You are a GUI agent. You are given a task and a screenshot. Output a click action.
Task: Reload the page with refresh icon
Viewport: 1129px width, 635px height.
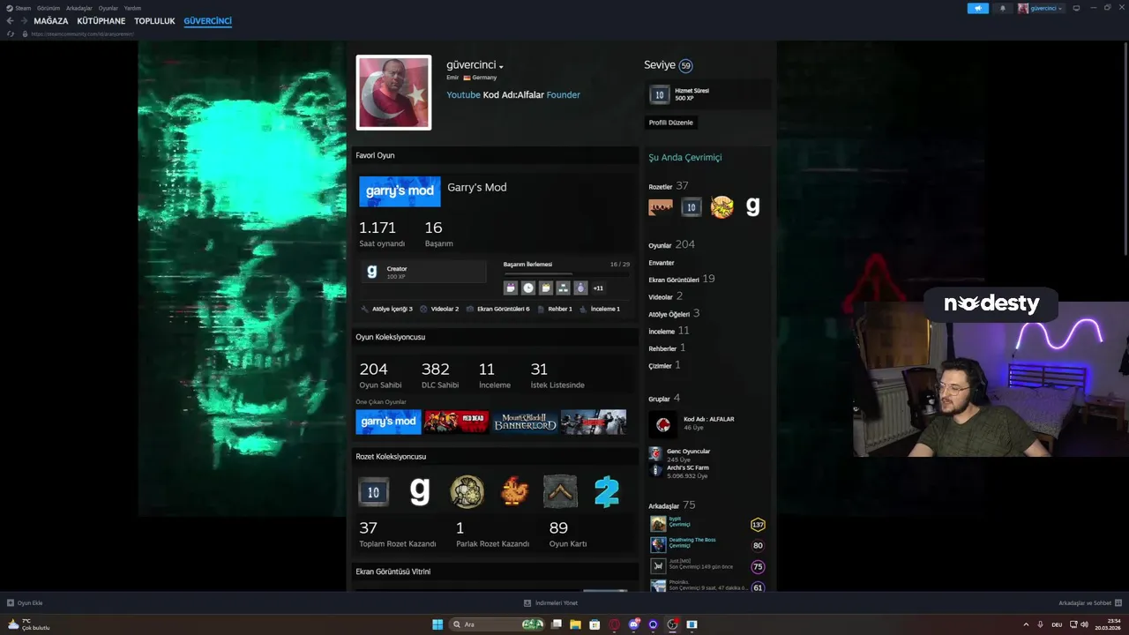coord(11,34)
